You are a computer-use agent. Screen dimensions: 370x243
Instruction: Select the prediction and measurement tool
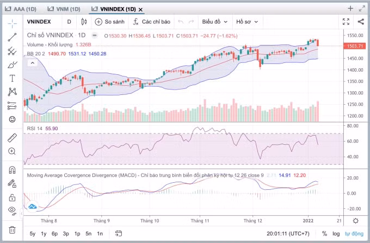click(12, 106)
